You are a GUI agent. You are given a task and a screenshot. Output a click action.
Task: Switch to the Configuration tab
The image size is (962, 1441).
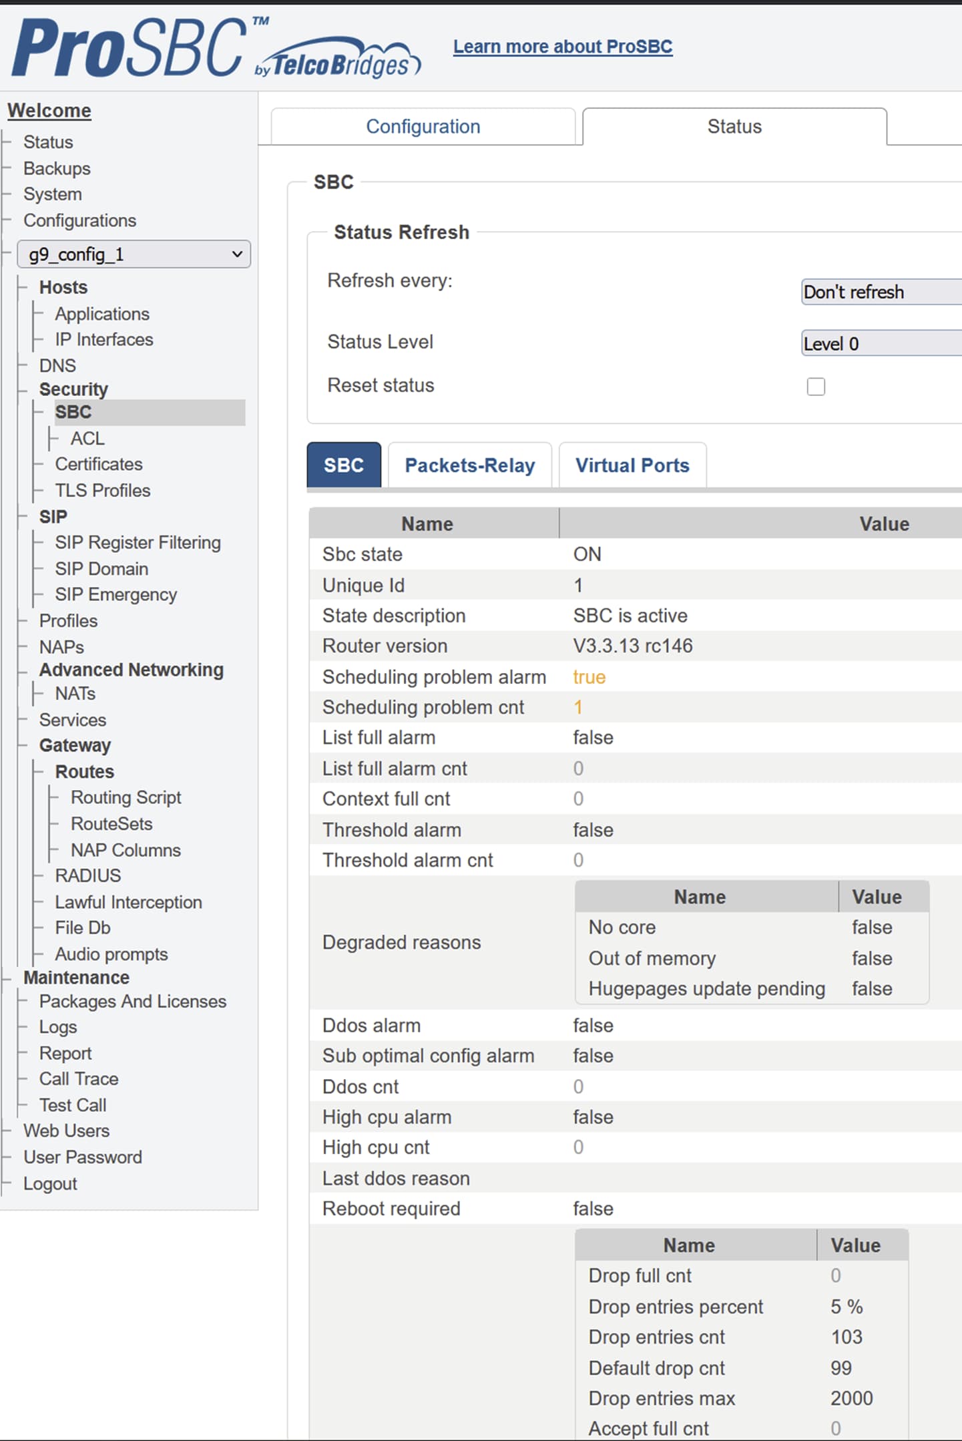point(423,127)
